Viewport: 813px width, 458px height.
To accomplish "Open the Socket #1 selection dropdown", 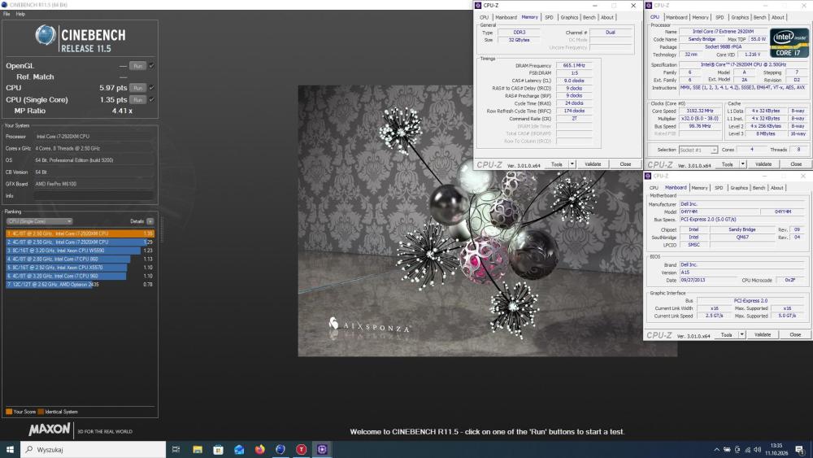I will (x=698, y=150).
